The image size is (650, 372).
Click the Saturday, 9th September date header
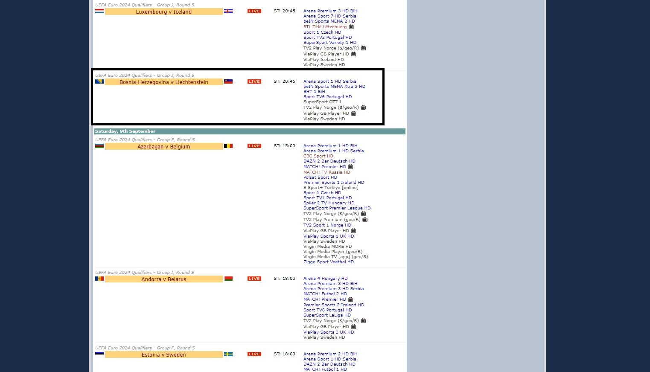pyautogui.click(x=125, y=131)
